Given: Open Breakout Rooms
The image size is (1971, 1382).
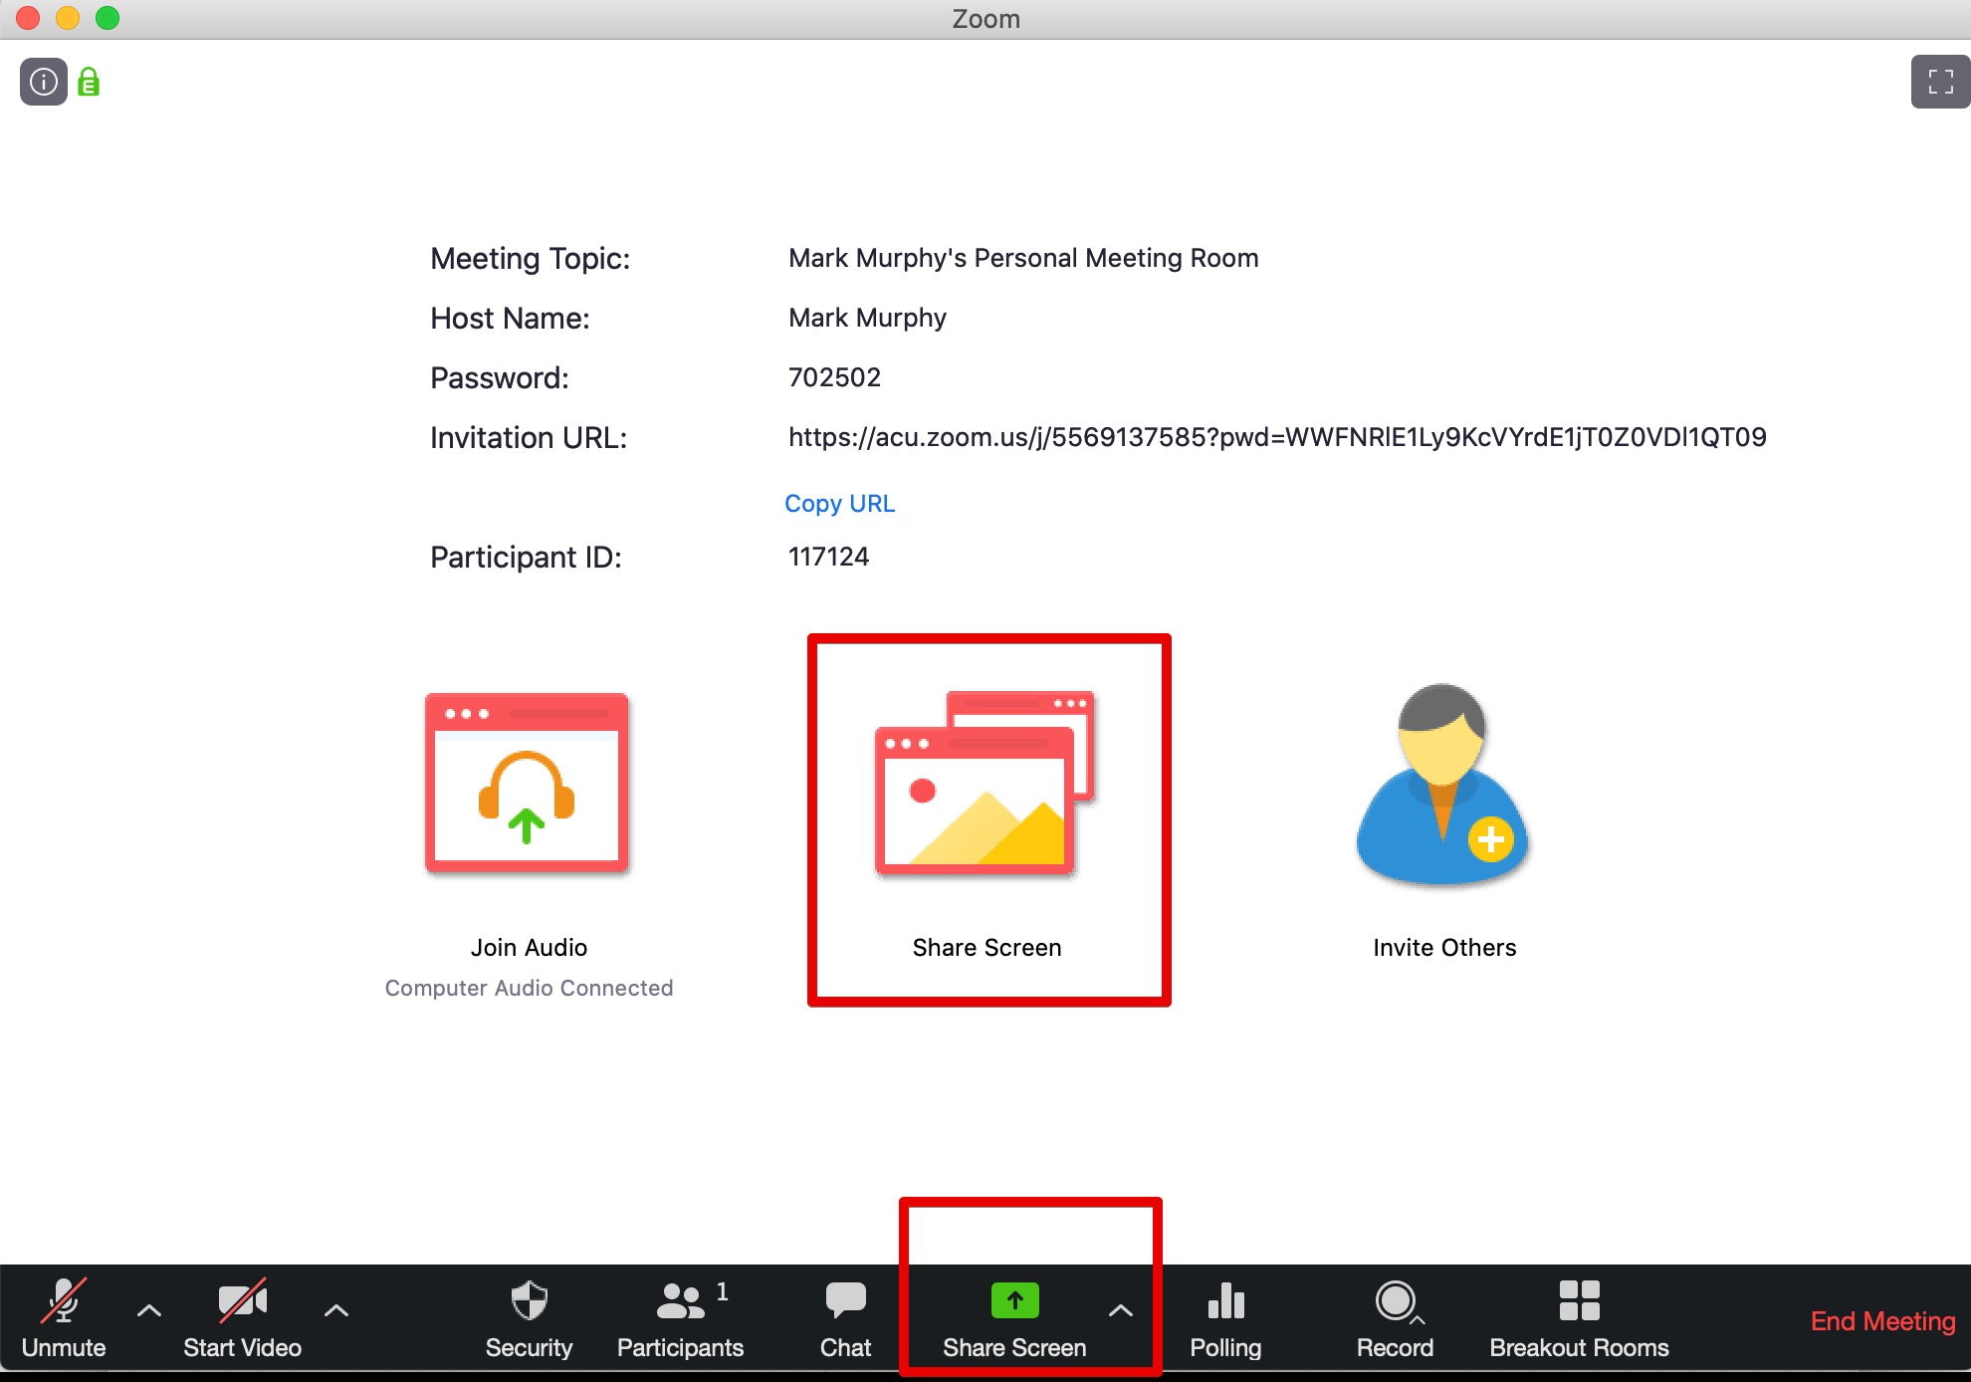Looking at the screenshot, I should (x=1579, y=1319).
